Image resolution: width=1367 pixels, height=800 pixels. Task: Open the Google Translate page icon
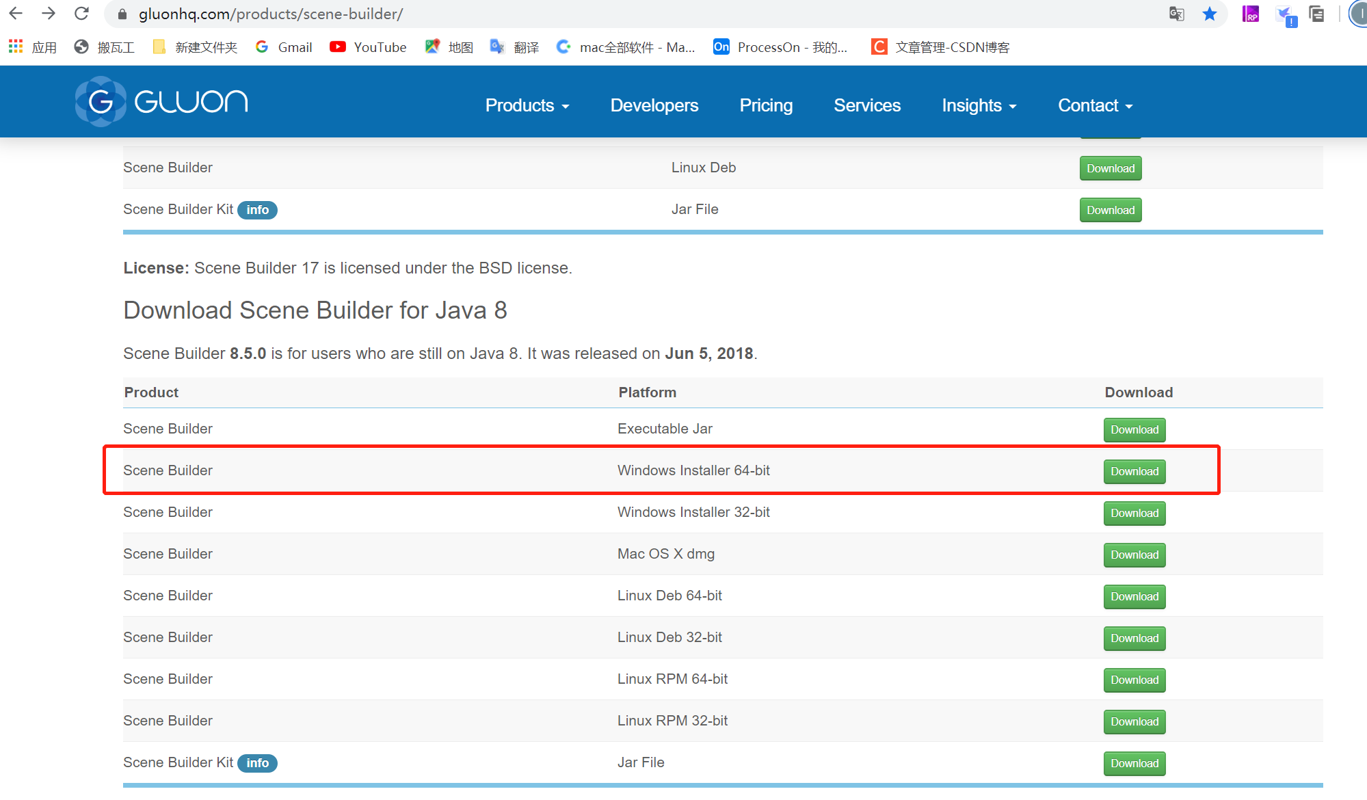pyautogui.click(x=1176, y=14)
